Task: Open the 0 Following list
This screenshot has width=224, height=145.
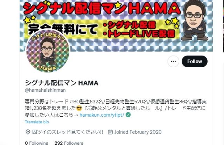Action: pos(36,143)
